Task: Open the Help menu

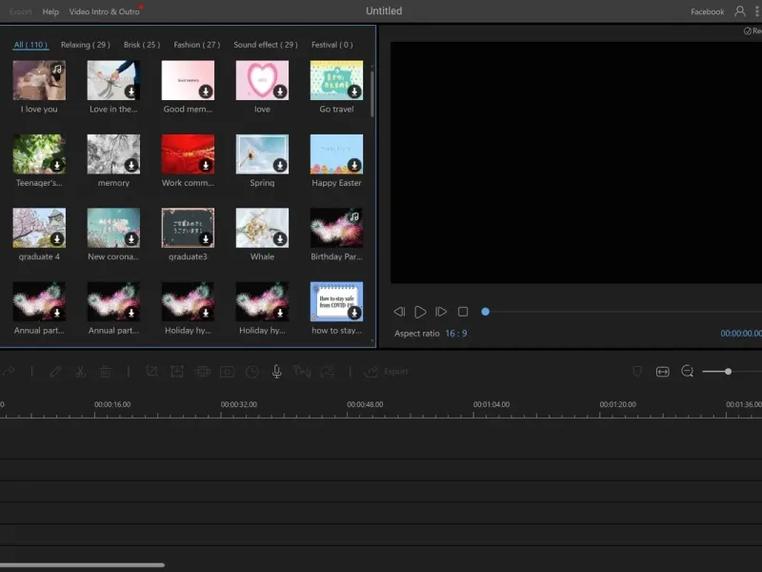Action: point(50,11)
